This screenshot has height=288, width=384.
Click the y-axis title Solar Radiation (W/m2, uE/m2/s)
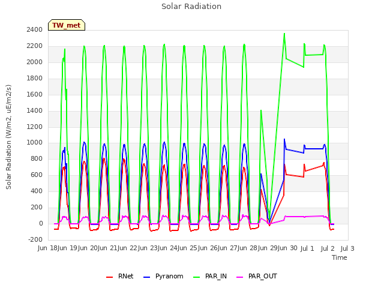[8, 137]
